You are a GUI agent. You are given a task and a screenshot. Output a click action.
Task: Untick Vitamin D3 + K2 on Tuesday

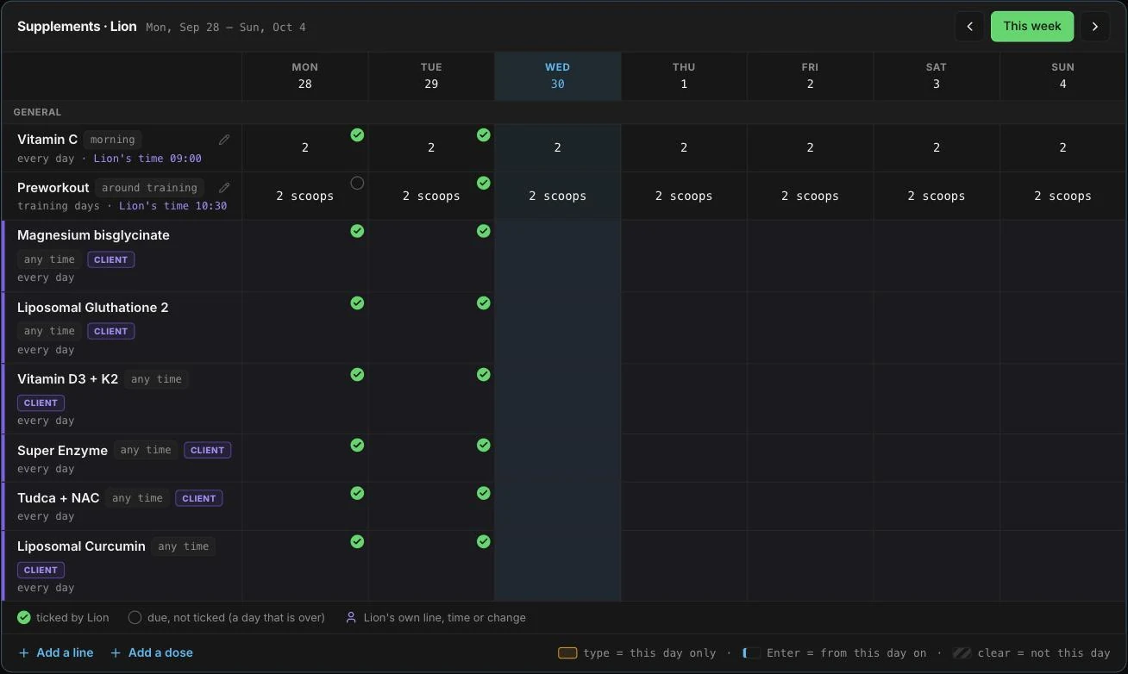pos(484,374)
